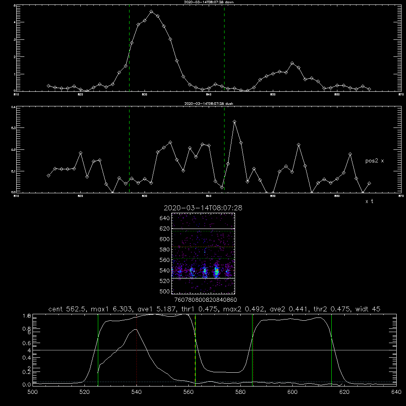Screen dimensions: 406x406
Task: Click bottom plot x-axis label 600
Action: [293, 392]
